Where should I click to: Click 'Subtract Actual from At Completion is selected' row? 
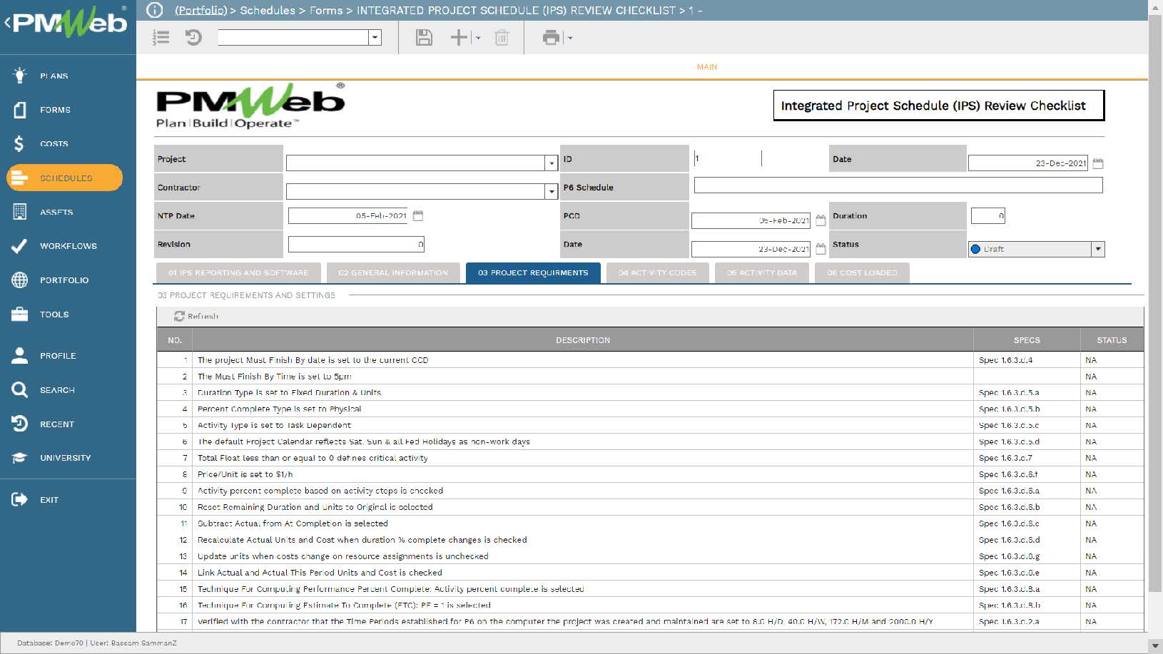(650, 523)
